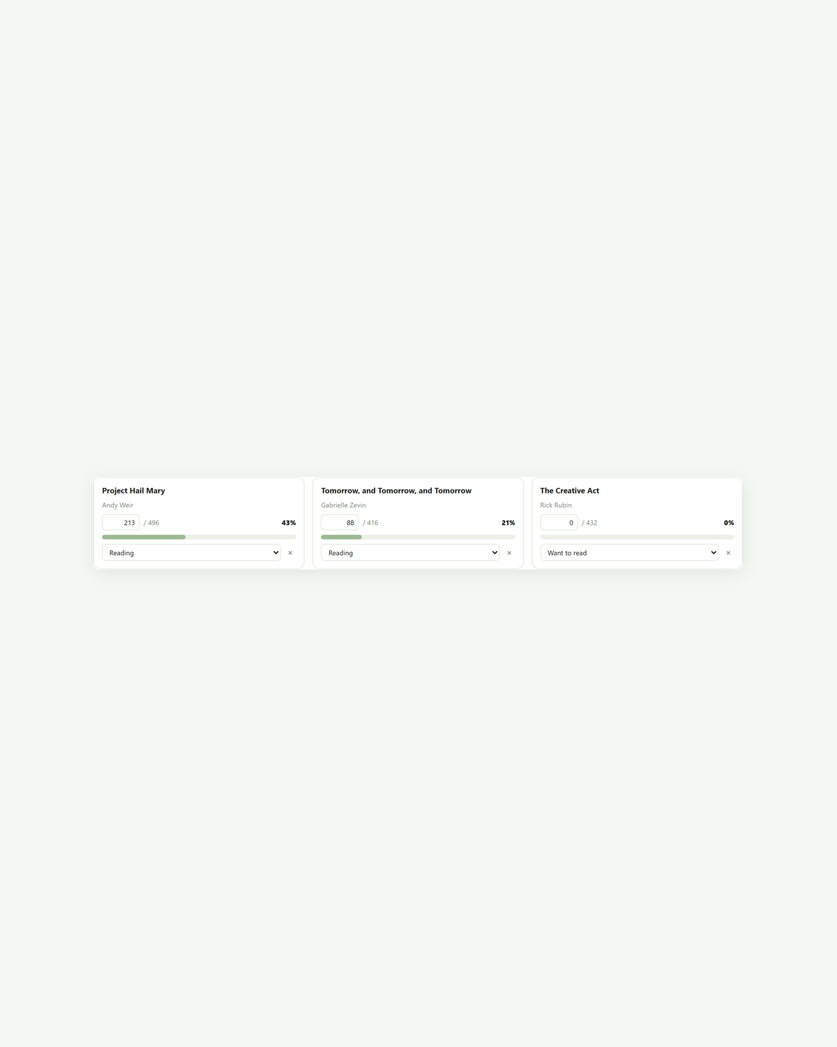Click The Creative Act title
Screen dimensions: 837x1047
click(570, 491)
